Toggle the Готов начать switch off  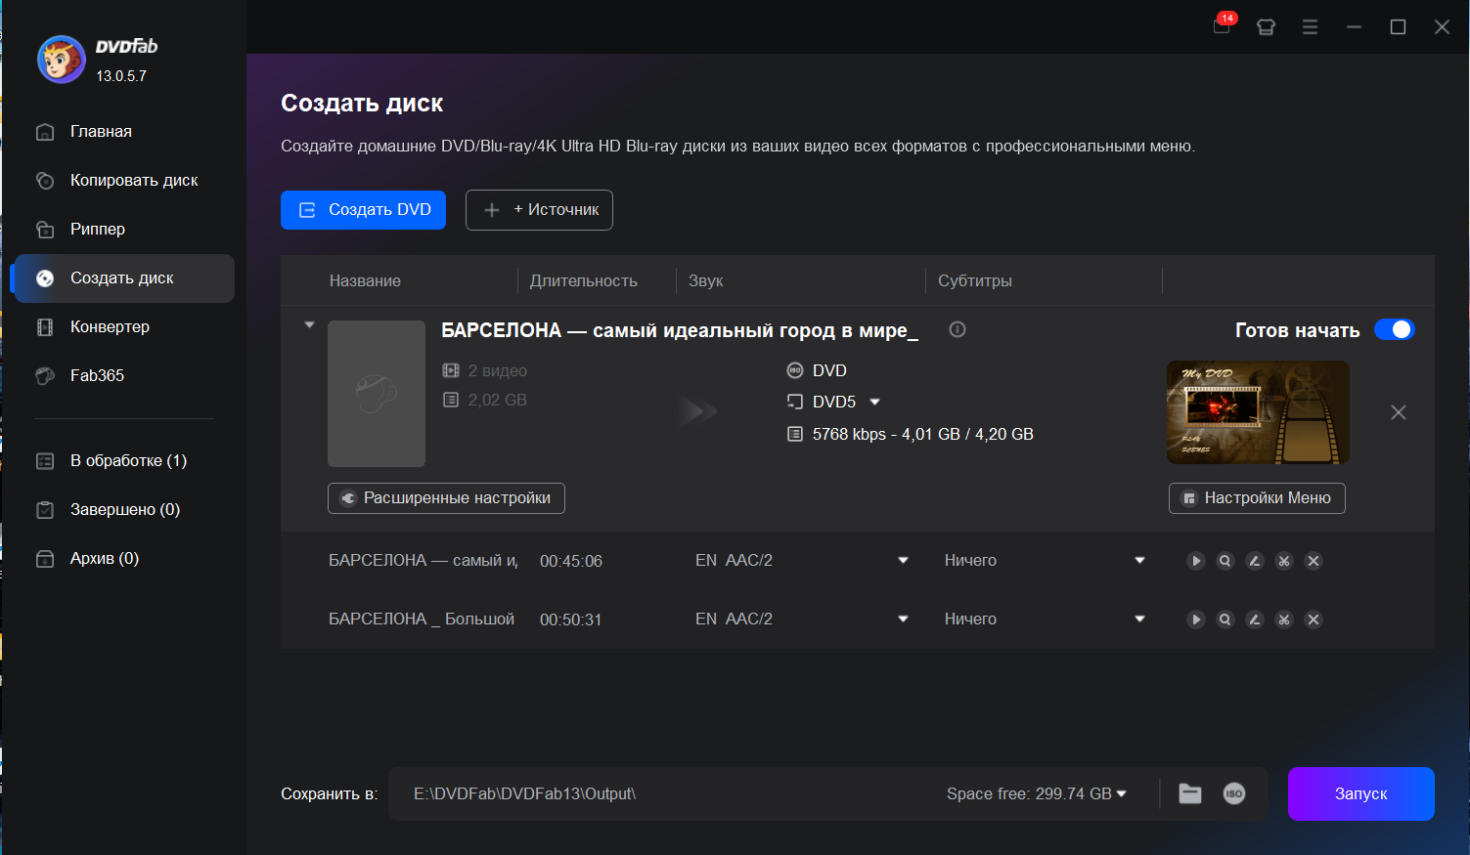[x=1394, y=329]
